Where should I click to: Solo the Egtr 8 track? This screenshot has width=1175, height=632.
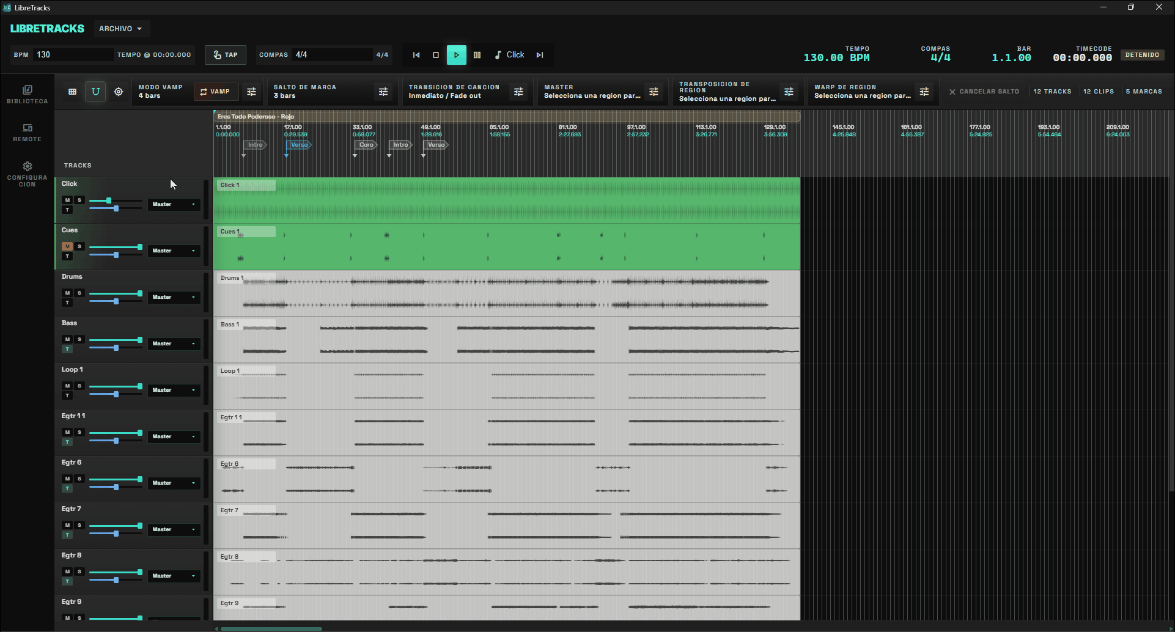click(79, 571)
